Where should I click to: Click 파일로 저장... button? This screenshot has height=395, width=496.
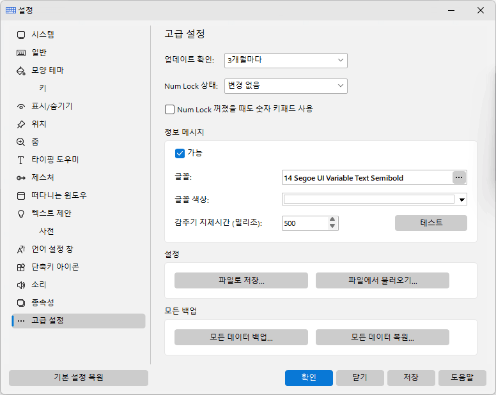click(x=241, y=280)
